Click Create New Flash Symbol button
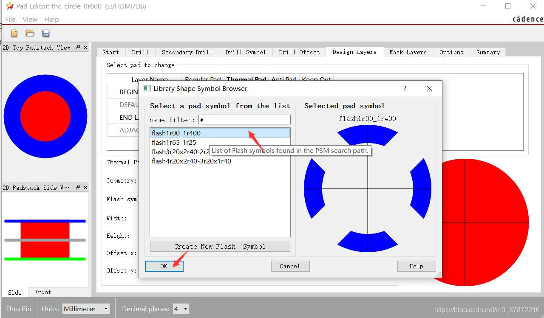544x318 pixels. (220, 246)
